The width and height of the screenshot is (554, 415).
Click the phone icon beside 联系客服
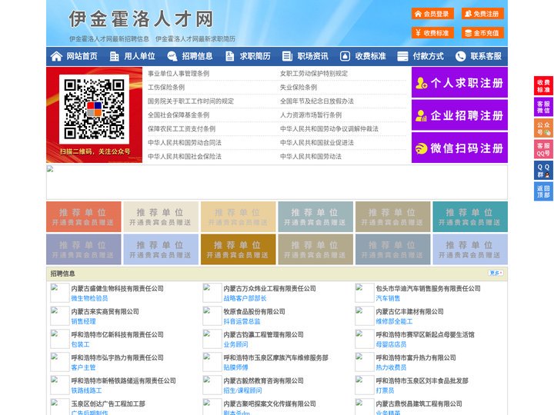[x=460, y=56]
